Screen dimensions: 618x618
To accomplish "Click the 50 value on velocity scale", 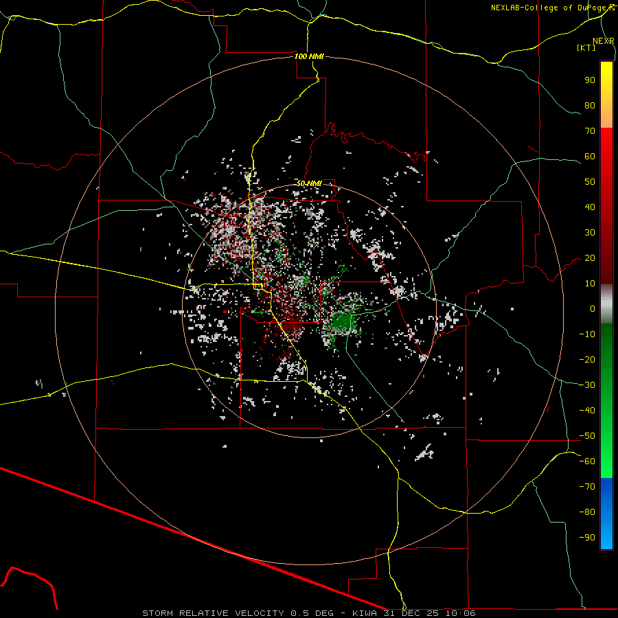I will point(590,182).
